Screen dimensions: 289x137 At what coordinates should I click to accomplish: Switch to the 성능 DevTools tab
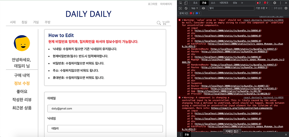tap(235, 3)
